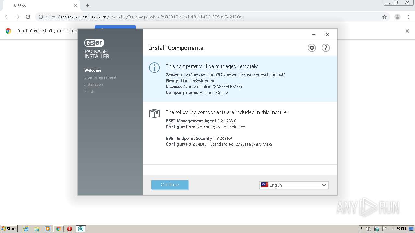This screenshot has height=233, width=415.
Task: Show hidden system tray icons
Action: [x=362, y=228]
